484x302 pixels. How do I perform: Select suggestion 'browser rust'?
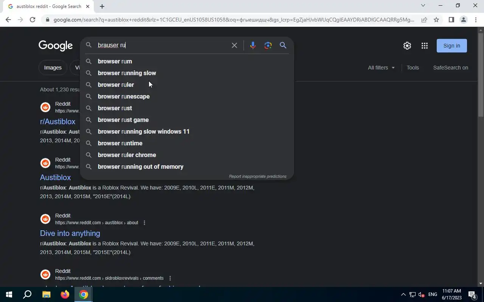pyautogui.click(x=187, y=108)
